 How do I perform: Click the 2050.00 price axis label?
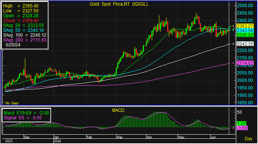tap(245, 73)
